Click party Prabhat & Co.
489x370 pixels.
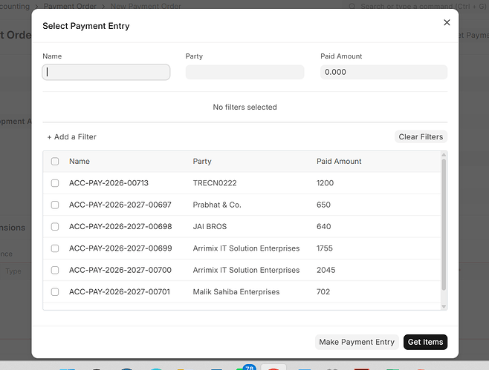coord(217,205)
